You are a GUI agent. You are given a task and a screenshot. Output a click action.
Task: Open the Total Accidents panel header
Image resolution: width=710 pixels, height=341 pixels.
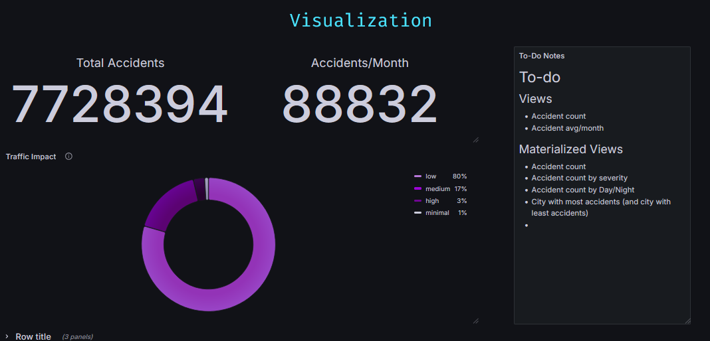[x=120, y=63]
